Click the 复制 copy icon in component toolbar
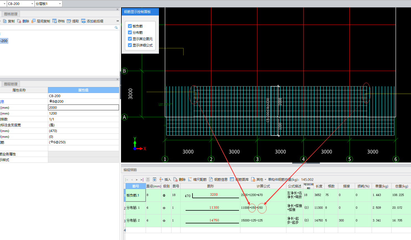This screenshot has width=411, height=240. tap(5, 21)
